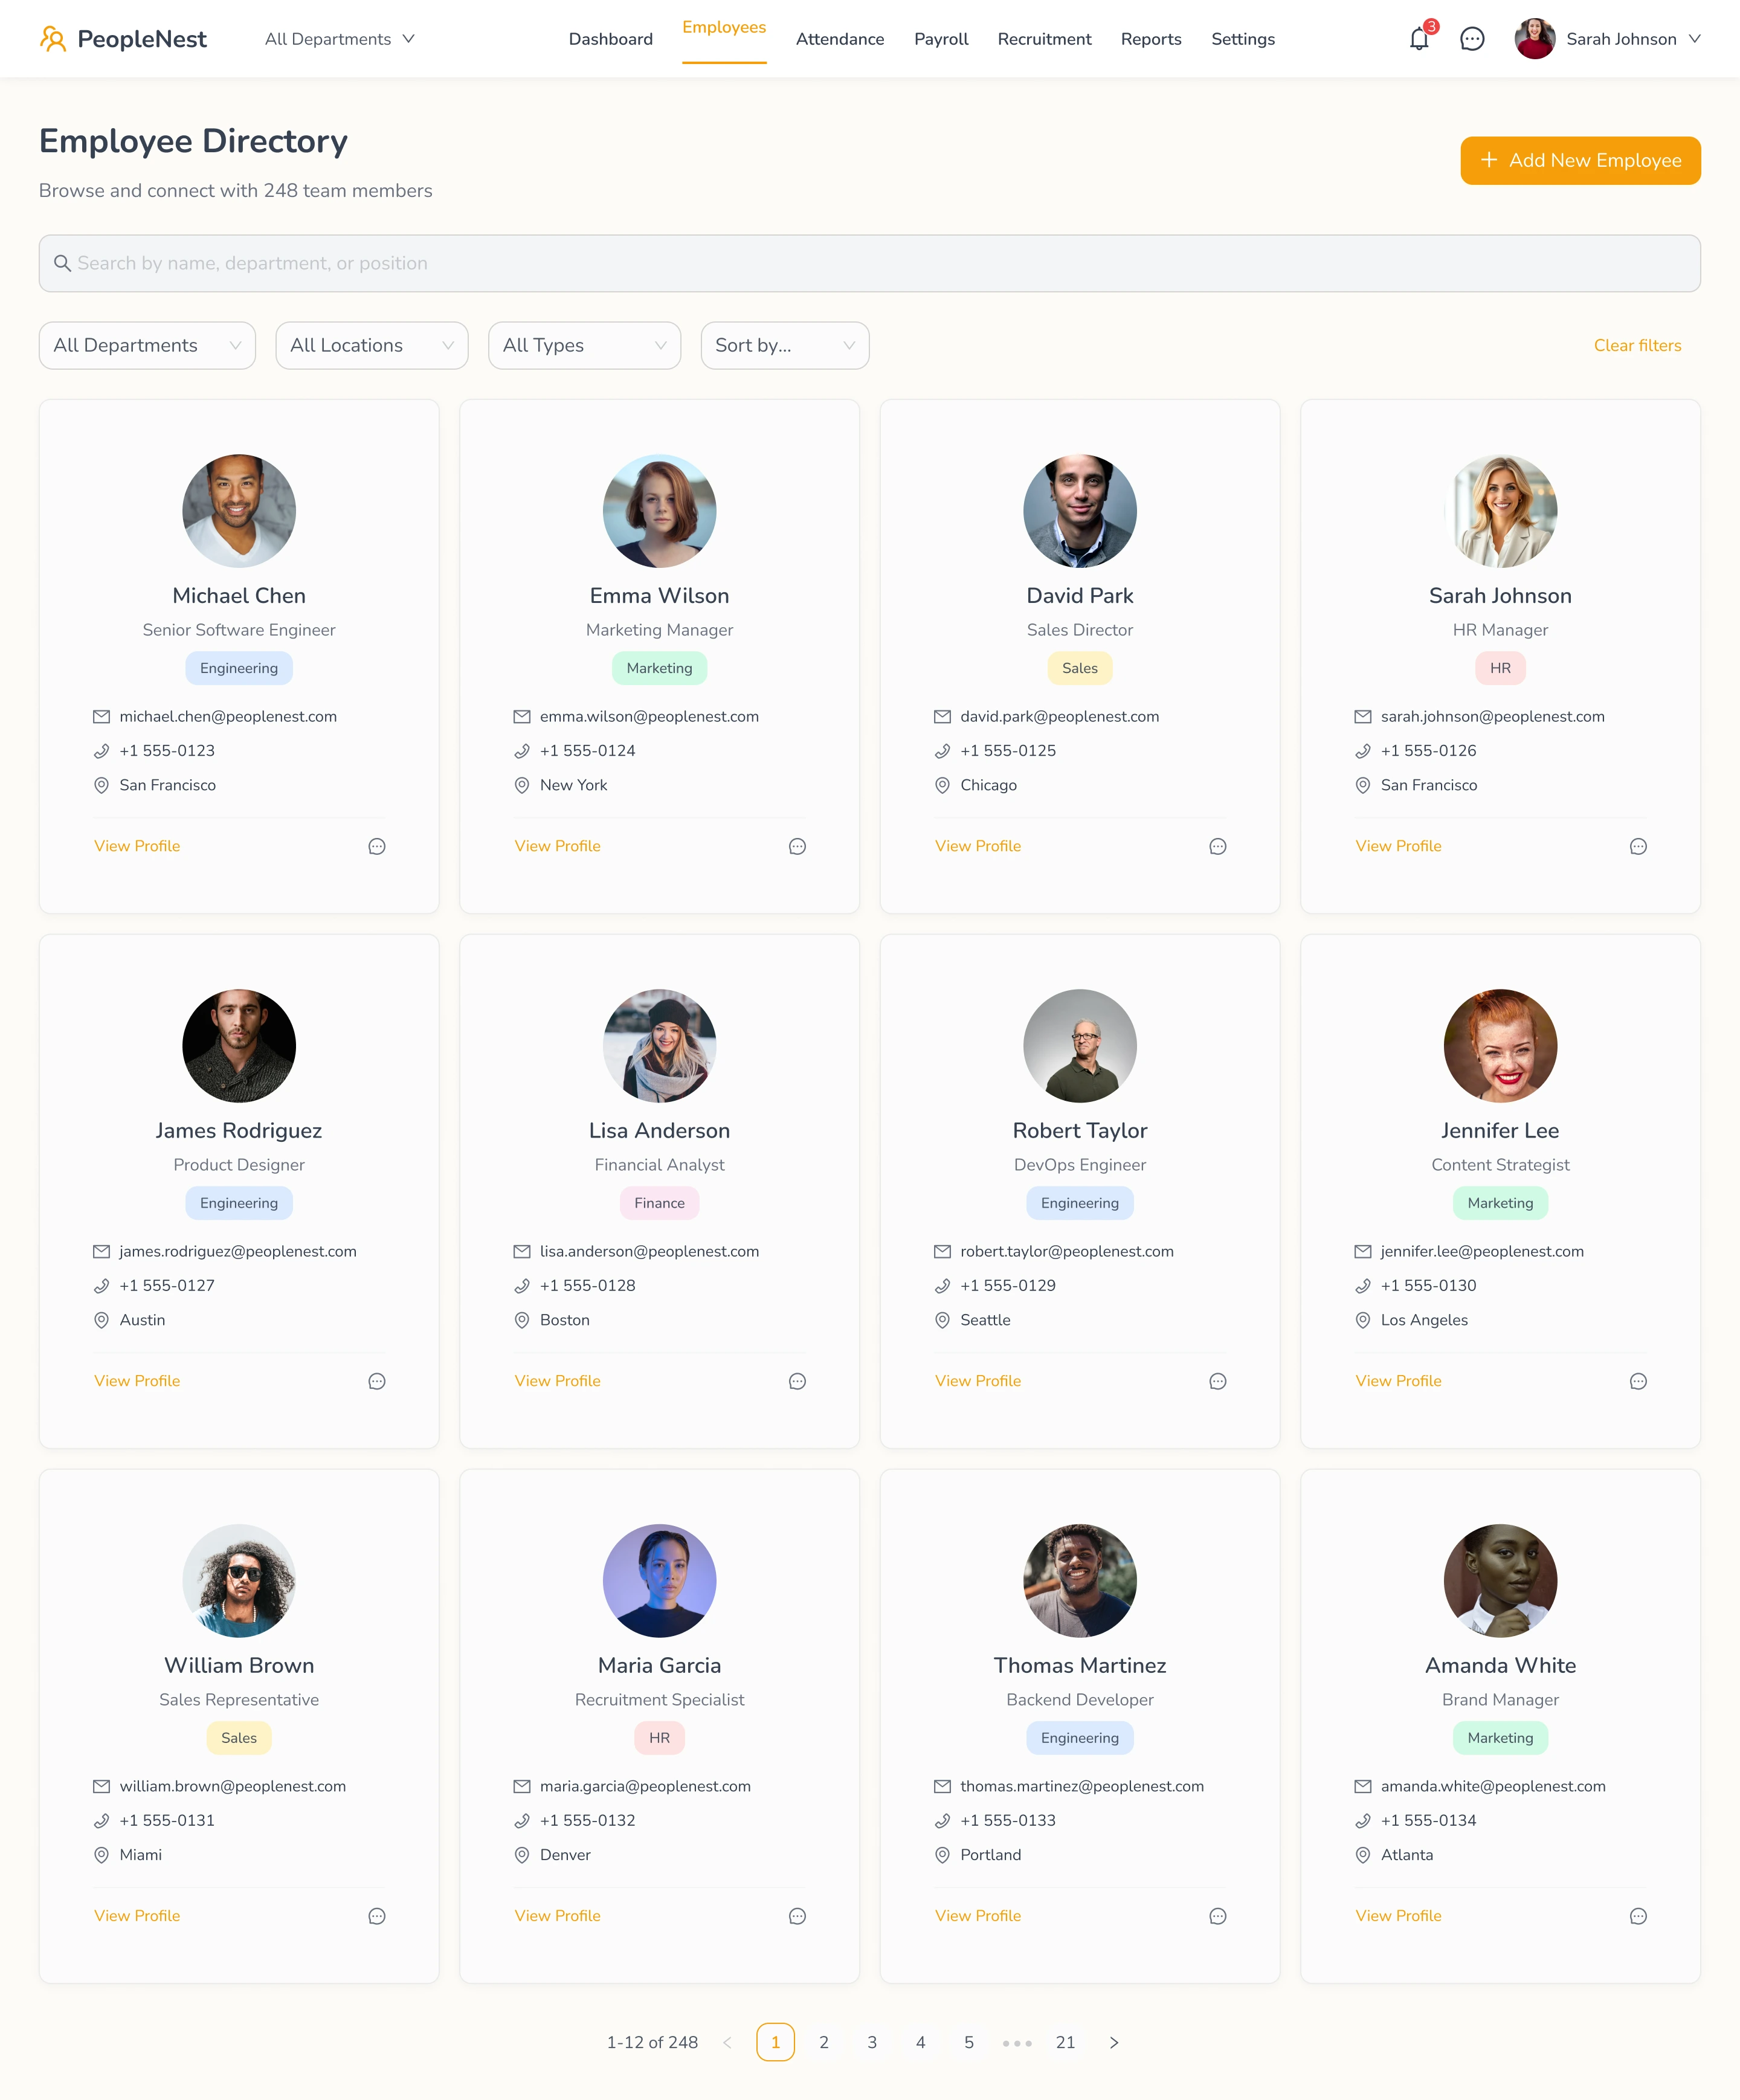Open All Types filter dropdown

pos(584,345)
